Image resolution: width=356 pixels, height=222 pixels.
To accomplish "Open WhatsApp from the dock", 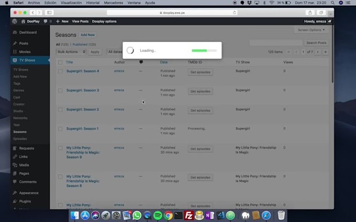I will [137, 215].
